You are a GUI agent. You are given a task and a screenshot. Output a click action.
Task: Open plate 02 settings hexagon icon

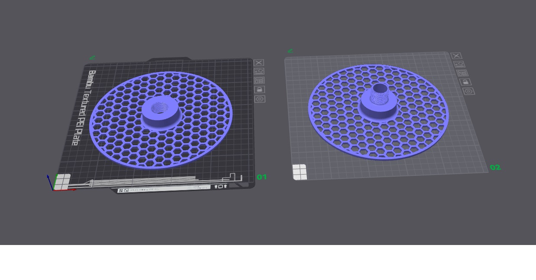468,91
